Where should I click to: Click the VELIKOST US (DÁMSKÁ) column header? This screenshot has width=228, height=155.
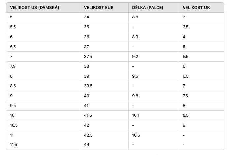(x=43, y=8)
